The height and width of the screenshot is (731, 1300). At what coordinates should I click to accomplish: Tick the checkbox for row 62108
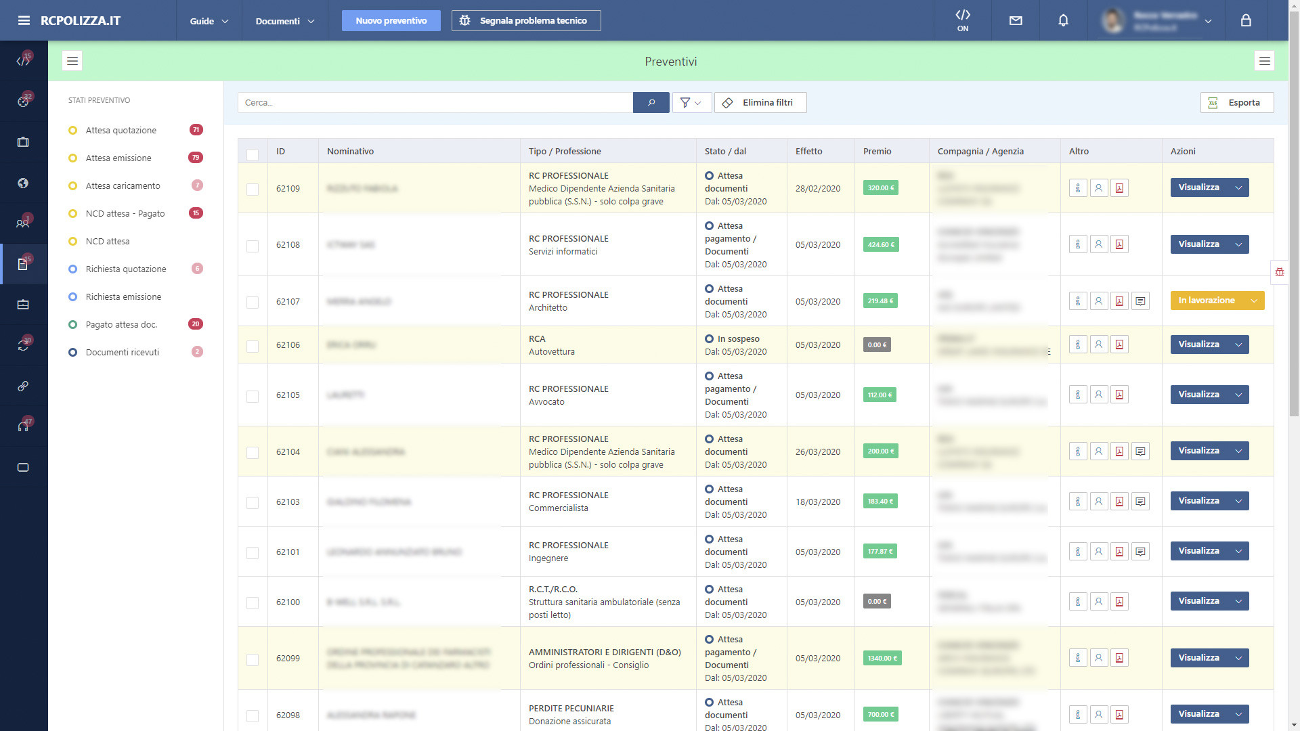pos(253,246)
